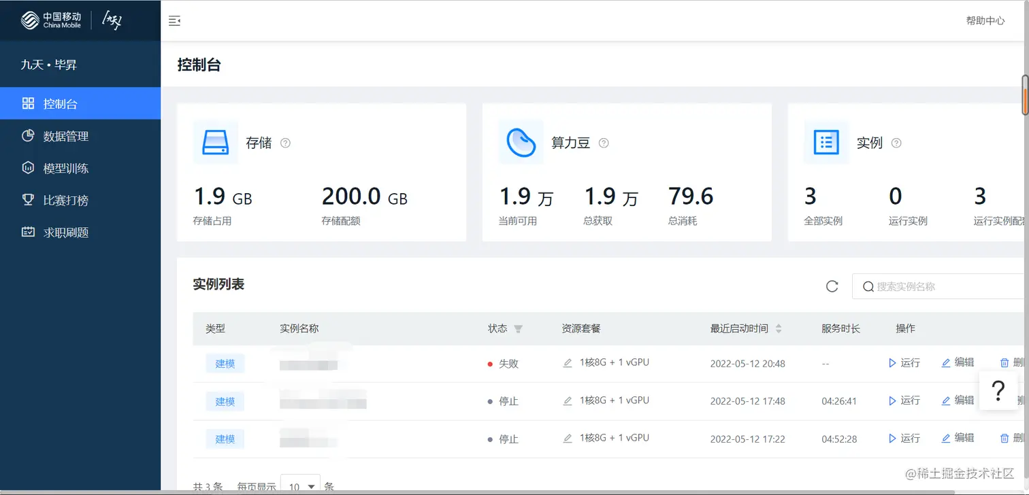Run the first stopped instance
The height and width of the screenshot is (495, 1029).
tap(903, 400)
